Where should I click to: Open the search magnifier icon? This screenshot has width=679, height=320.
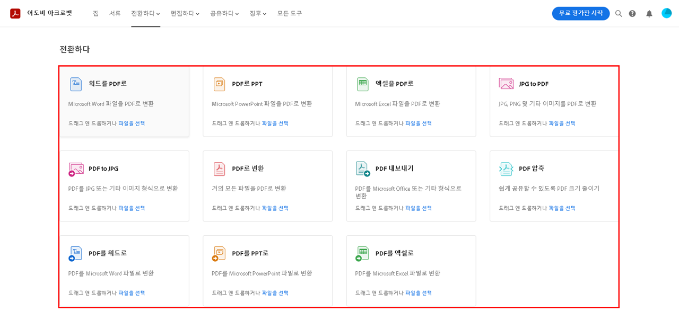point(619,13)
